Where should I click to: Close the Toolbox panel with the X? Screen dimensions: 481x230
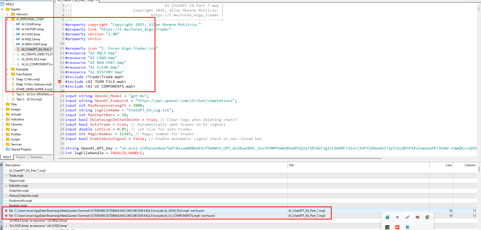point(2,165)
